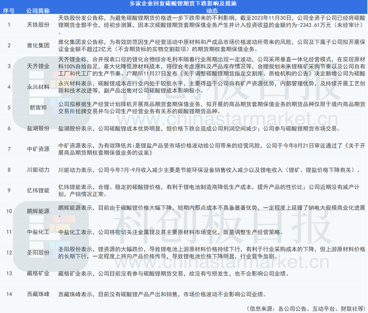Screen dimensions: 368x313
Task: Select company name 川能动力
Action: [x=38, y=170]
